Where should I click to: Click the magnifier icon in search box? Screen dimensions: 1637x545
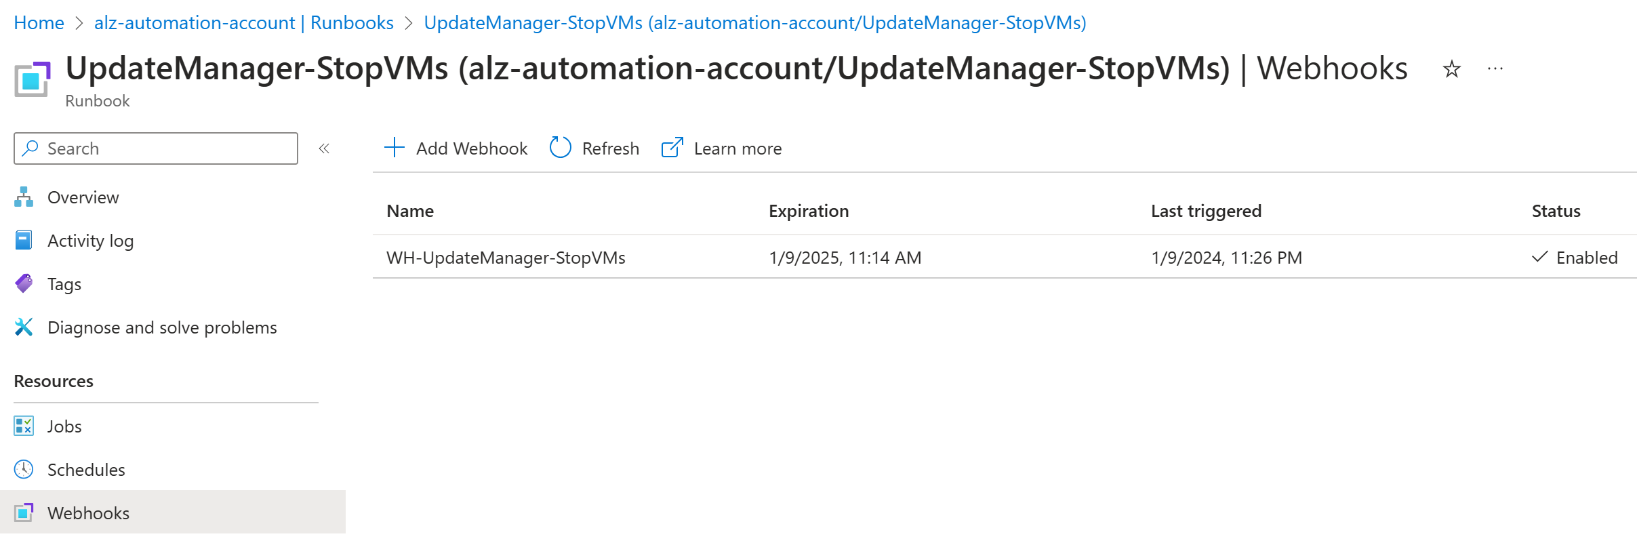[x=31, y=148]
